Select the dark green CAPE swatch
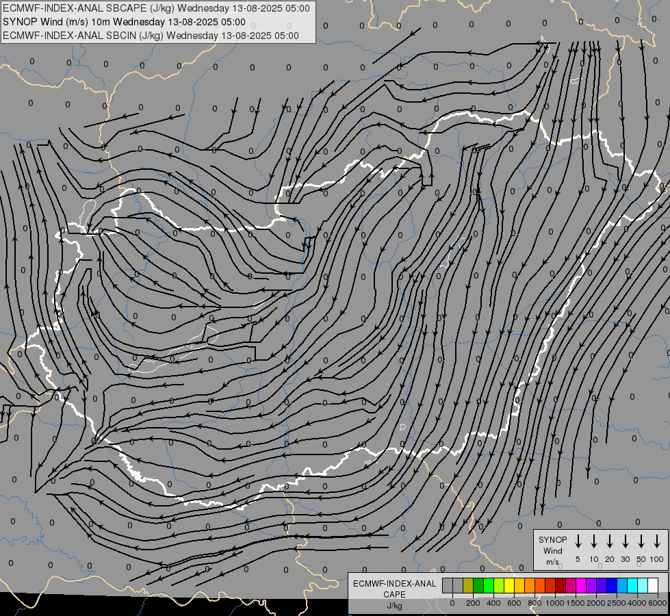Screen dimensions: 670x616 click(x=478, y=585)
